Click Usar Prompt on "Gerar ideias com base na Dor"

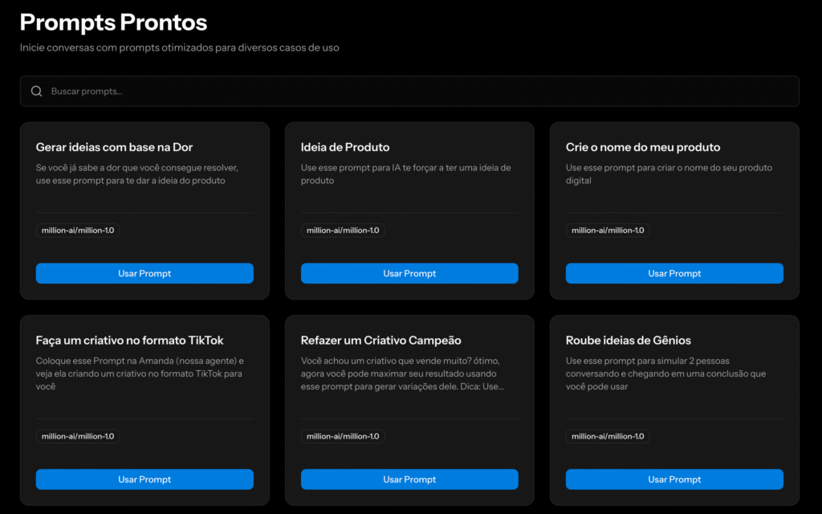tap(144, 273)
